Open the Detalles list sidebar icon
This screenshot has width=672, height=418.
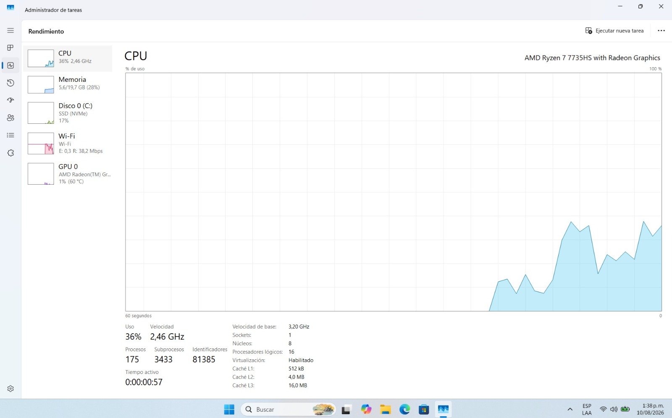[10, 135]
